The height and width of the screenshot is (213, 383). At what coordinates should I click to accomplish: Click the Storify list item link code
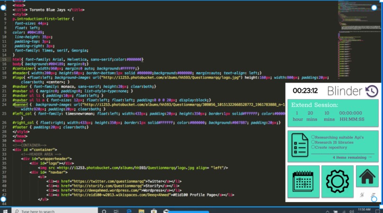[x=113, y=185]
